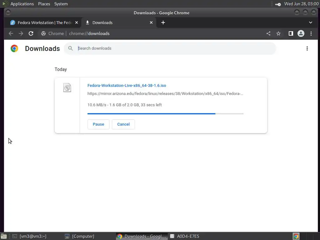Reload the downloads page

click(31, 33)
